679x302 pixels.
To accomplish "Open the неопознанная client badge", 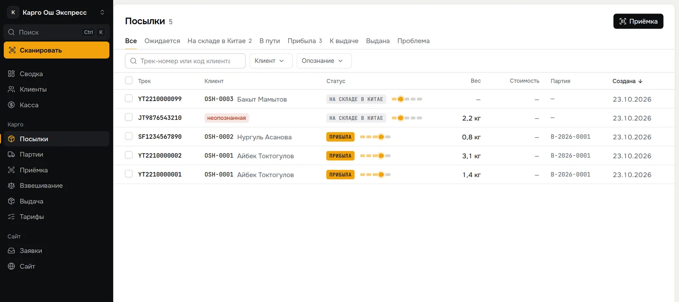I will pyautogui.click(x=227, y=118).
